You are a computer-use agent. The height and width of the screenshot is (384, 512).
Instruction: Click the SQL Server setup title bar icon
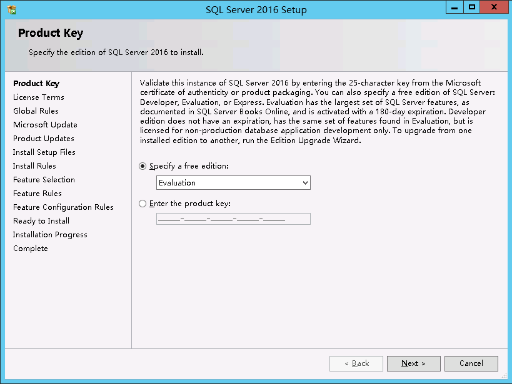(11, 10)
